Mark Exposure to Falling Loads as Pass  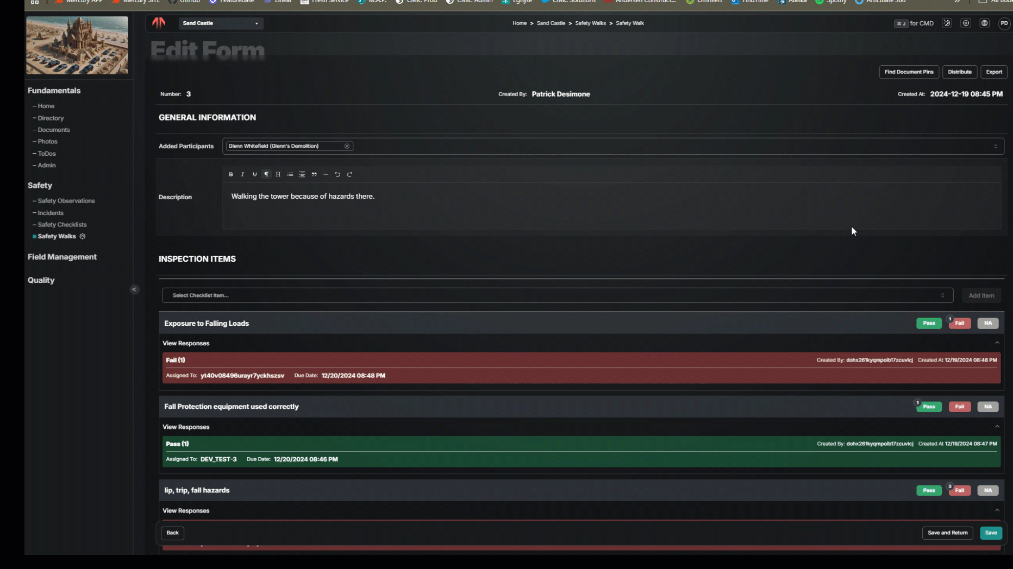[929, 323]
